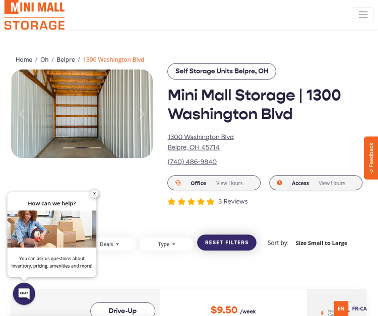Navigate to Belpre breadcrumb
This screenshot has height=316, width=378.
point(66,59)
